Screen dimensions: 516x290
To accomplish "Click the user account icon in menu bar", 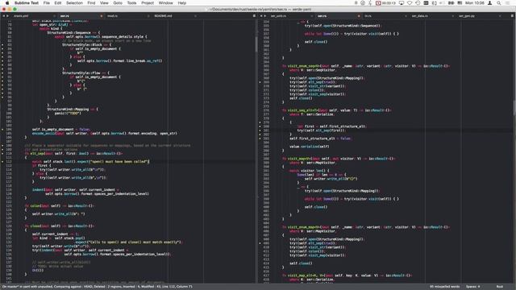I will [x=490, y=3].
